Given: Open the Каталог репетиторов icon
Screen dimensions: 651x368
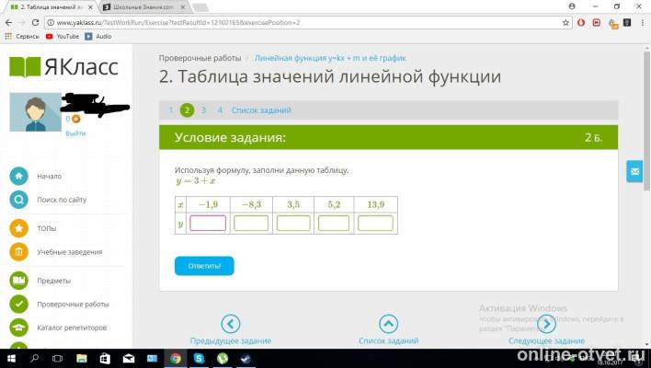Looking at the screenshot, I should coord(18,328).
